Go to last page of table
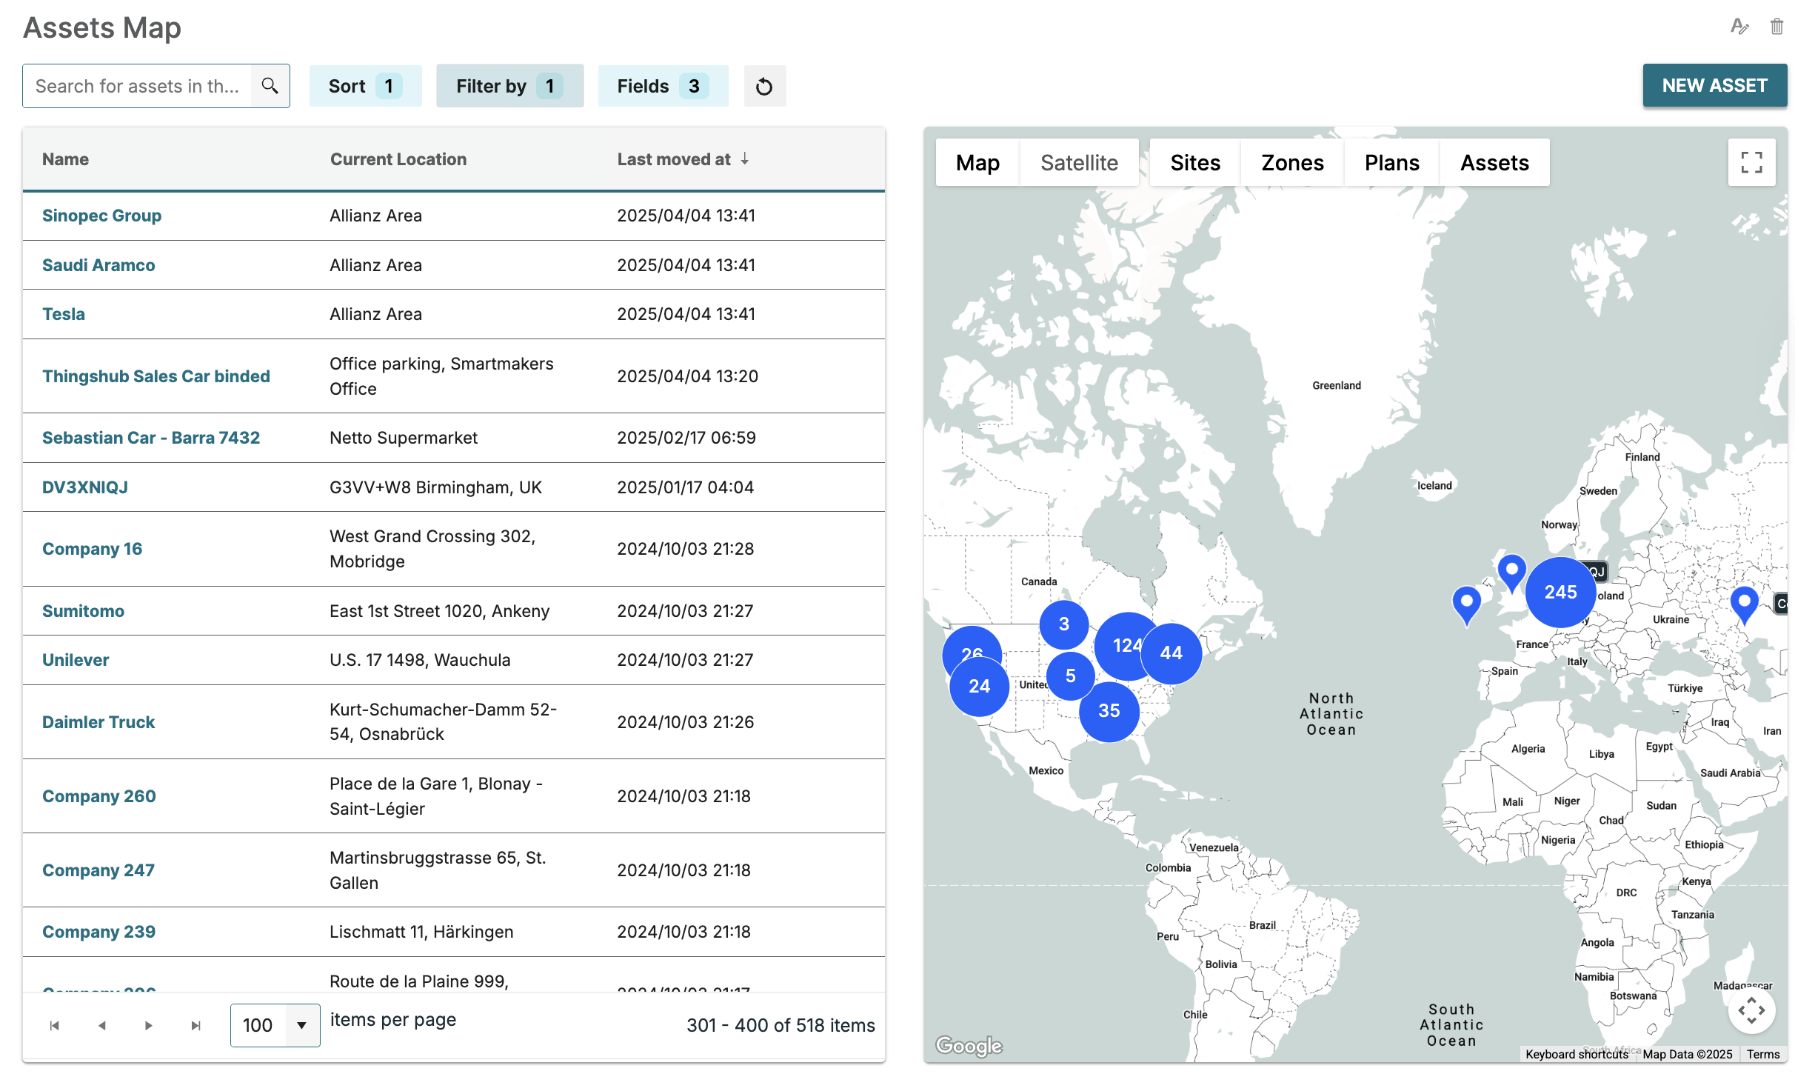Viewport: 1795px width, 1074px height. [195, 1026]
